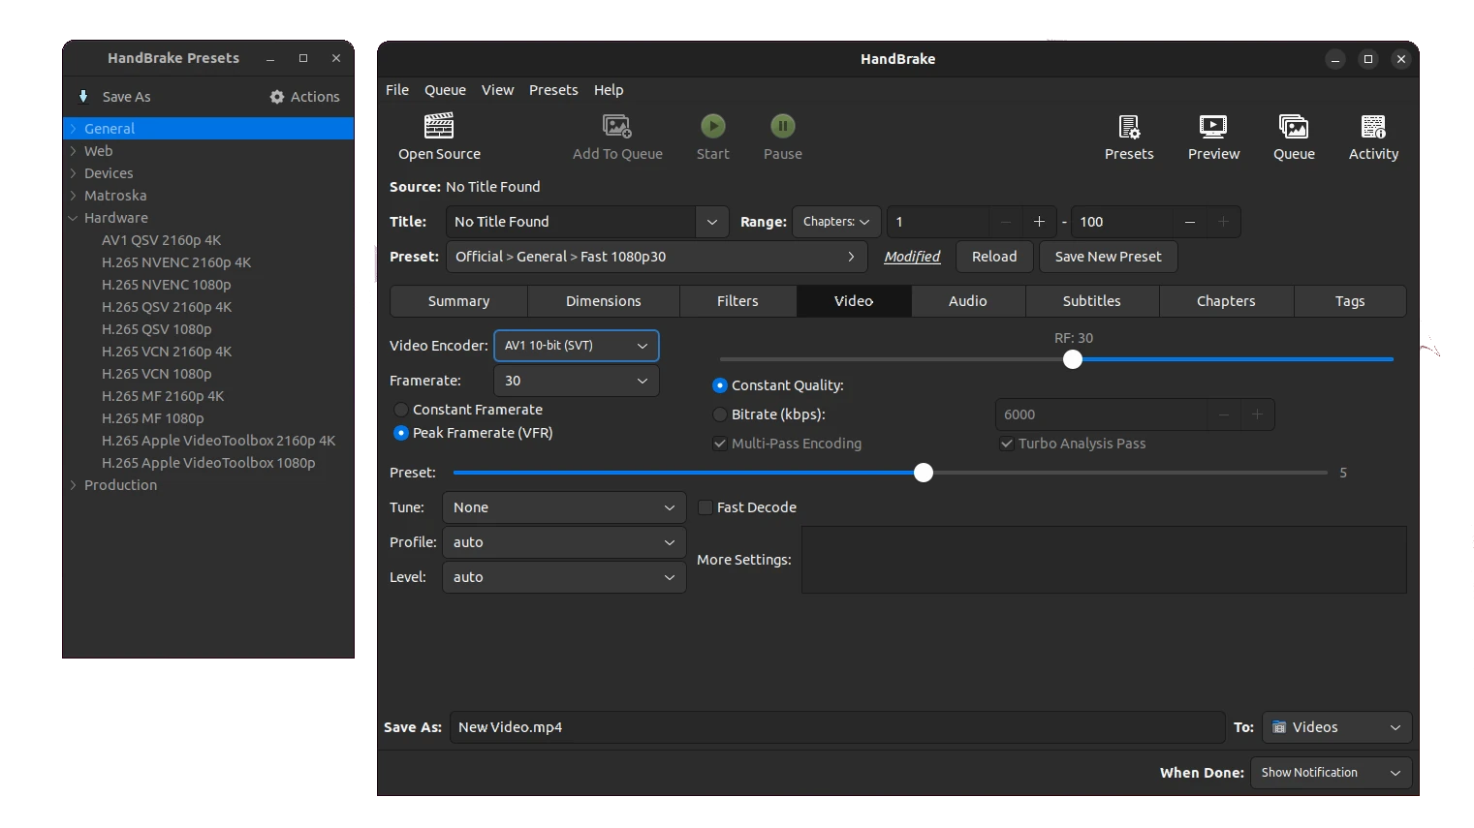
Task: Switch to the Dimensions tab
Action: 604,301
